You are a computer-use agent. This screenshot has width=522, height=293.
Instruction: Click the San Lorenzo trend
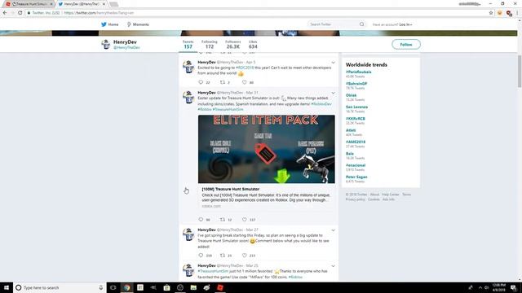click(x=356, y=107)
